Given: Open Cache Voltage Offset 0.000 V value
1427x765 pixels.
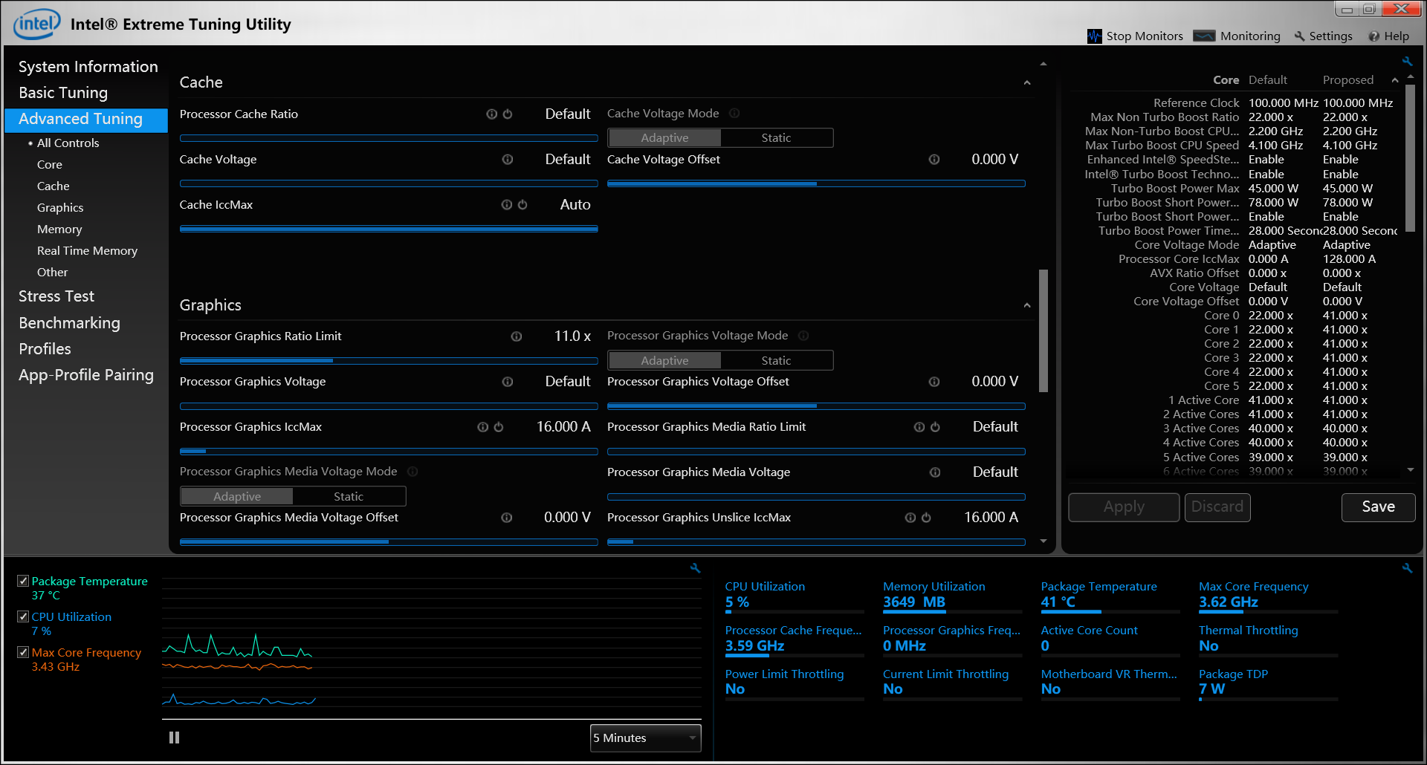Looking at the screenshot, I should (994, 160).
